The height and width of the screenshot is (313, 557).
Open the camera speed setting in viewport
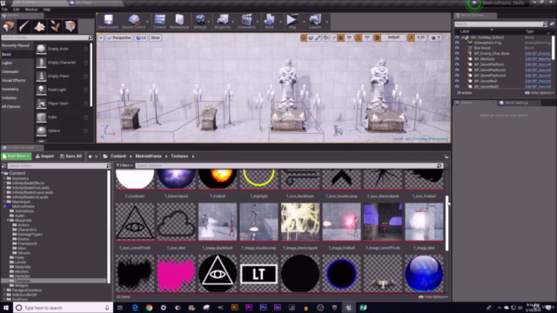(x=435, y=37)
